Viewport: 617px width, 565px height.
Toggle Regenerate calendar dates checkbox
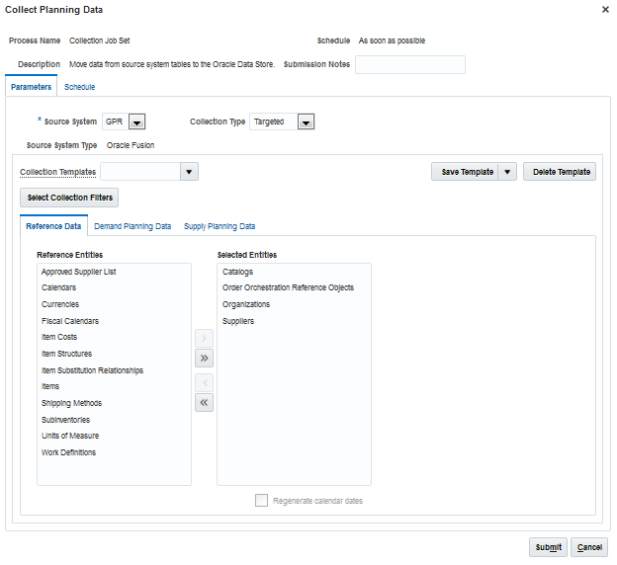[261, 501]
